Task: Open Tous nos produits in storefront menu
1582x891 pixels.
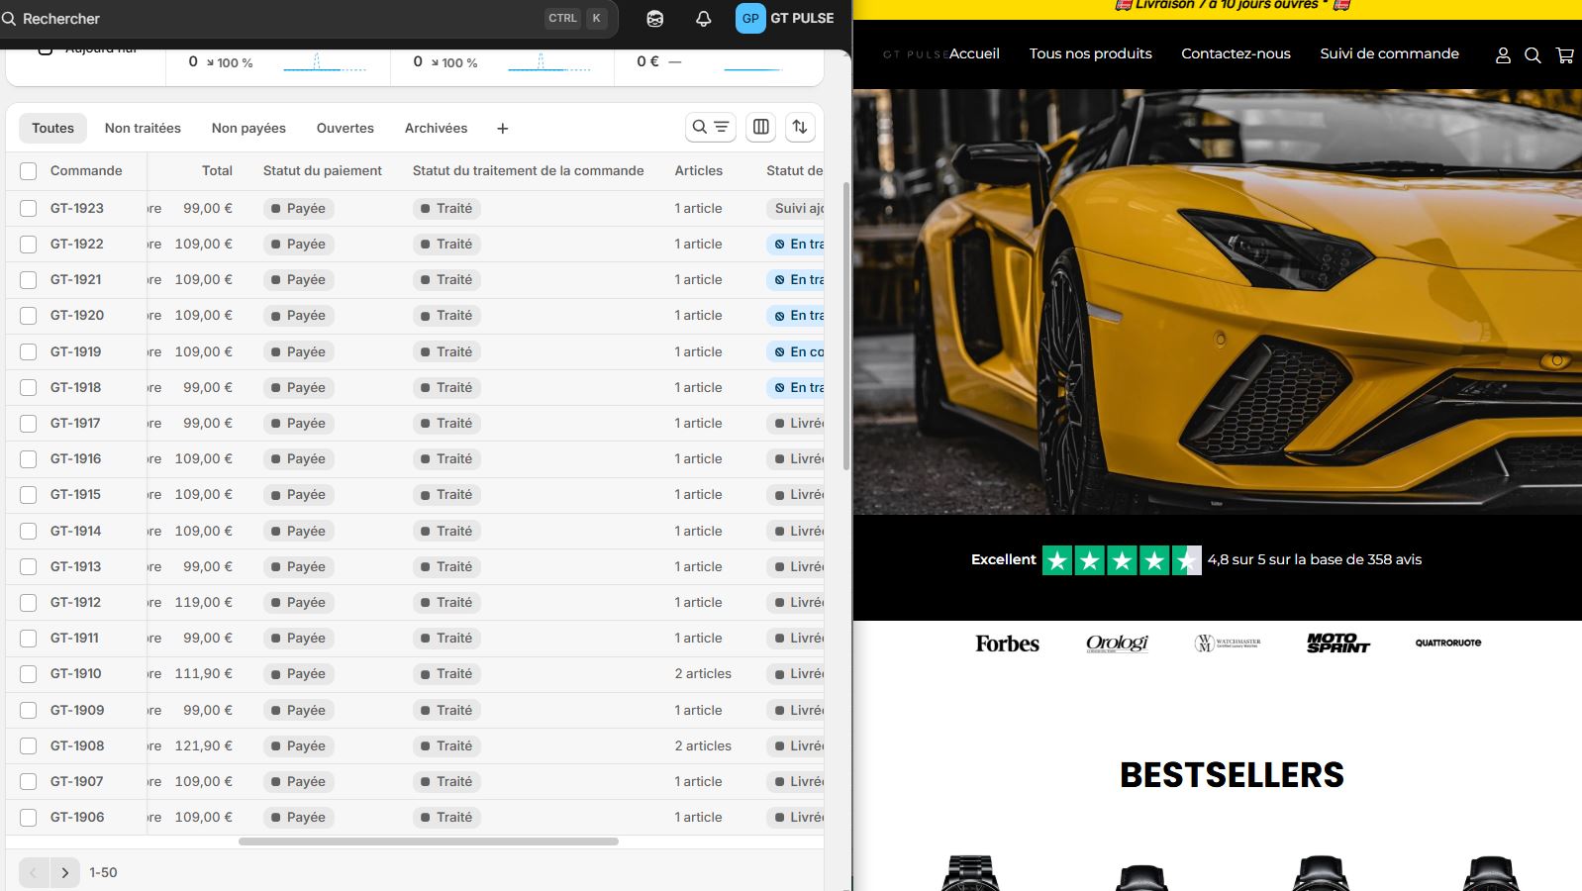Action: point(1090,53)
